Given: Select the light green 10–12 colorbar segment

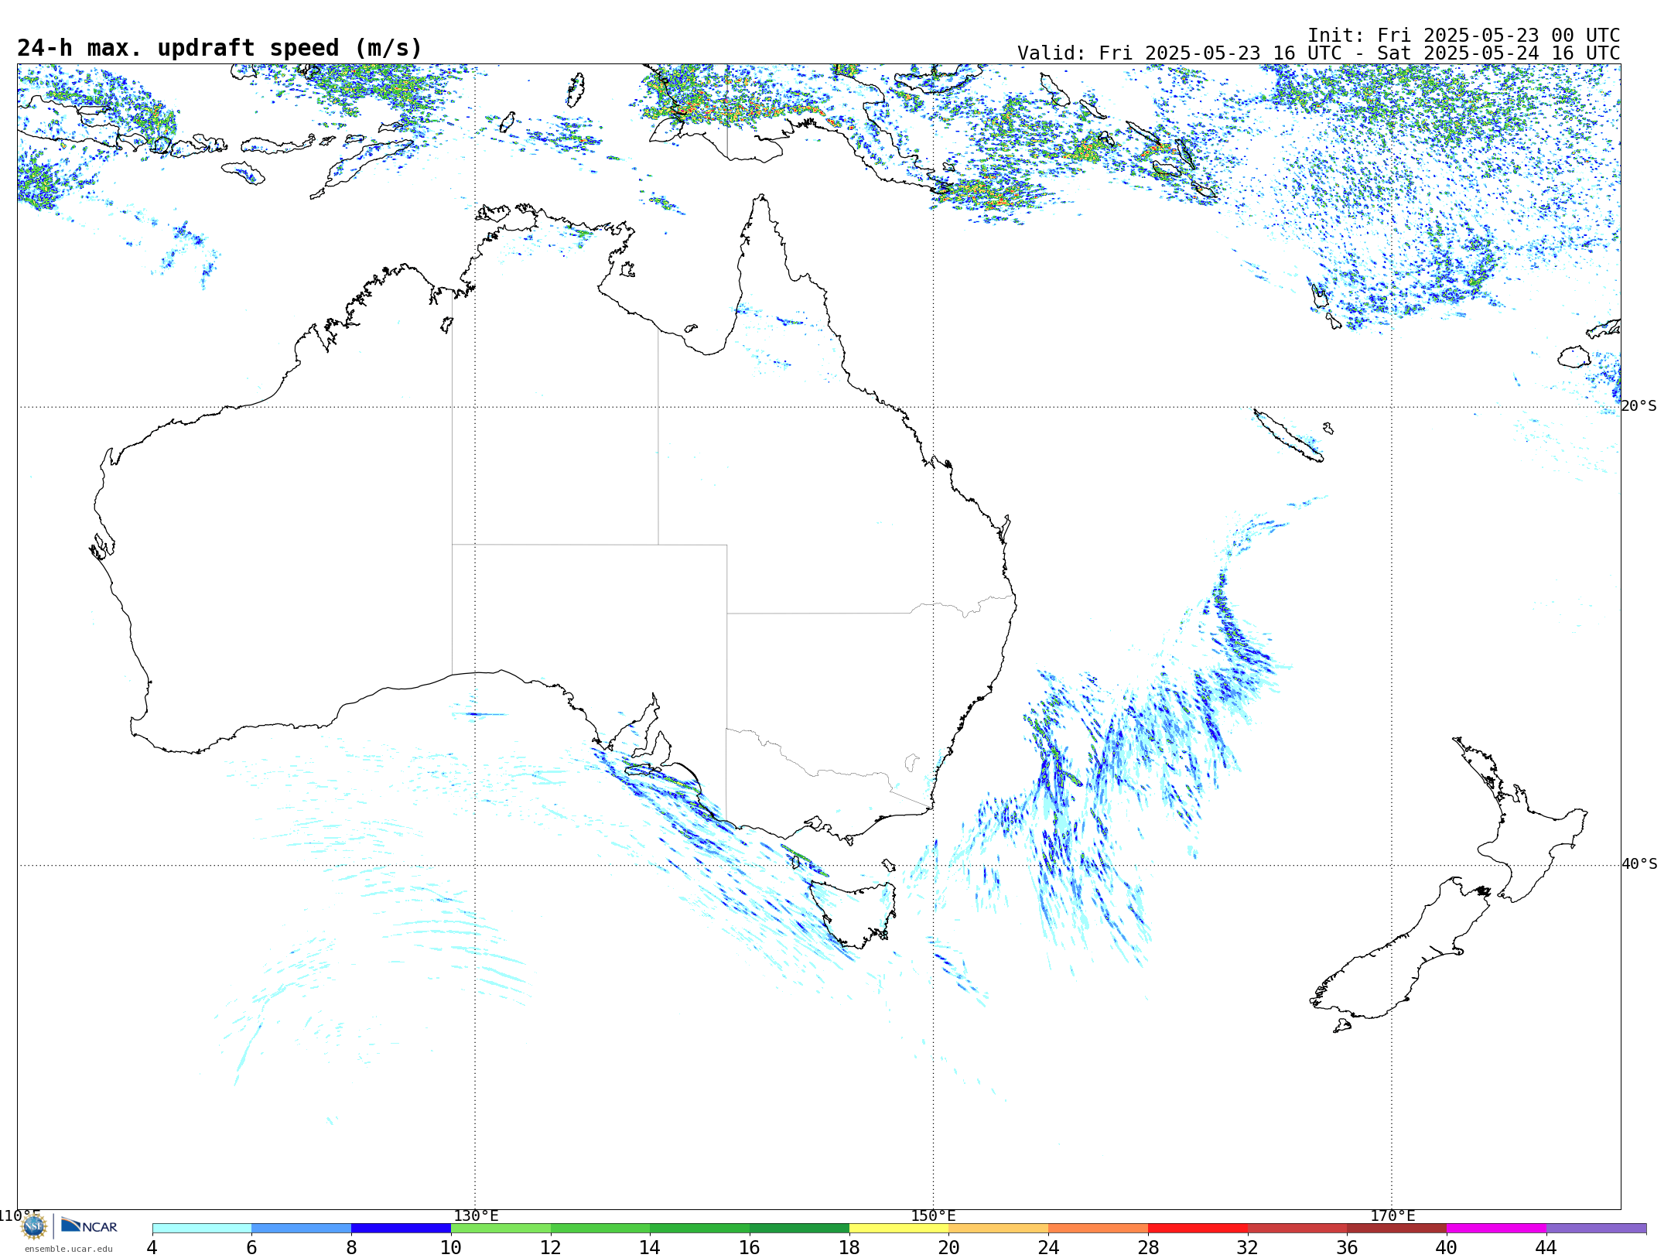Looking at the screenshot, I should coord(501,1229).
